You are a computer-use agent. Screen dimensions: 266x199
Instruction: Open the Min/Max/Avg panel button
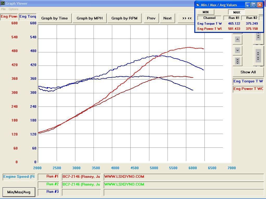[19, 192]
